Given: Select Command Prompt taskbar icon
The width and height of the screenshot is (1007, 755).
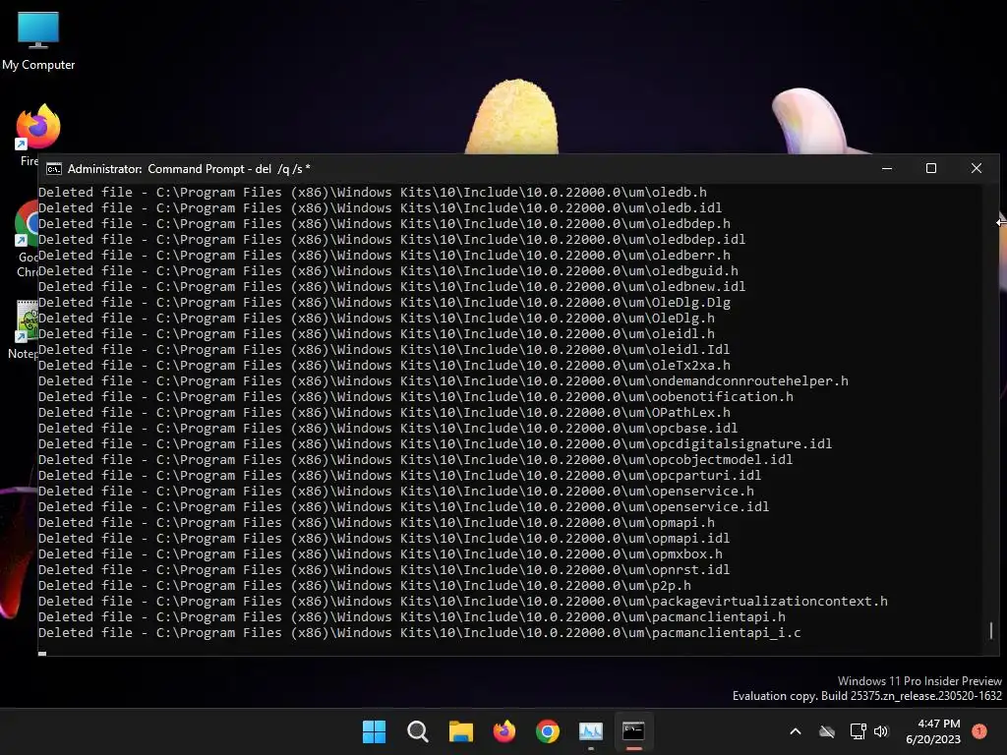Looking at the screenshot, I should point(634,731).
